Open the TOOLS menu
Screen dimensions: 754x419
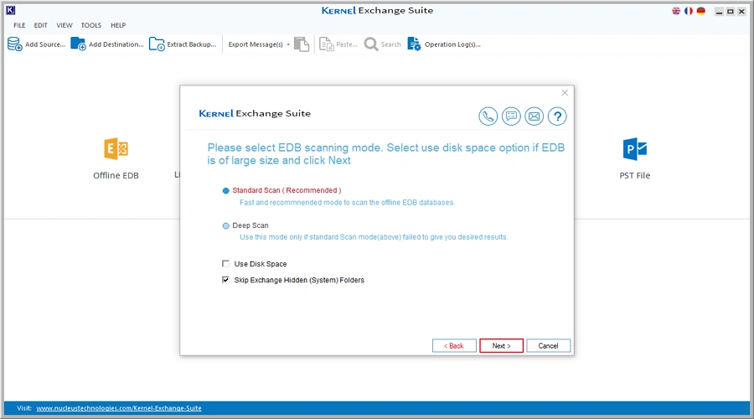90,25
